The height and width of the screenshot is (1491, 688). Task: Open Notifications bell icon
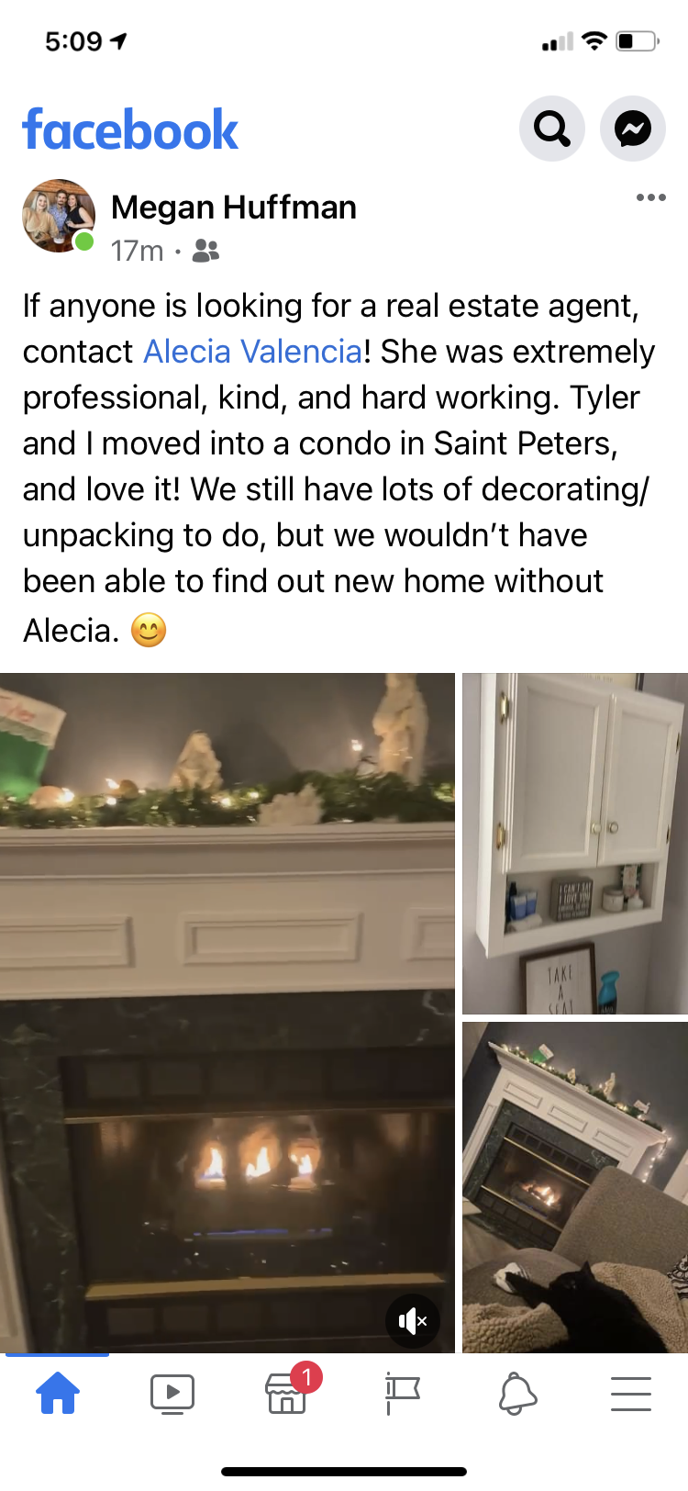tap(517, 1394)
